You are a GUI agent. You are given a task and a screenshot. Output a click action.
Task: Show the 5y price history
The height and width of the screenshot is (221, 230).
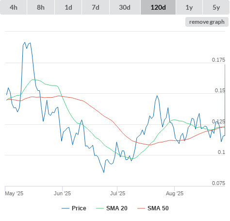click(x=216, y=7)
